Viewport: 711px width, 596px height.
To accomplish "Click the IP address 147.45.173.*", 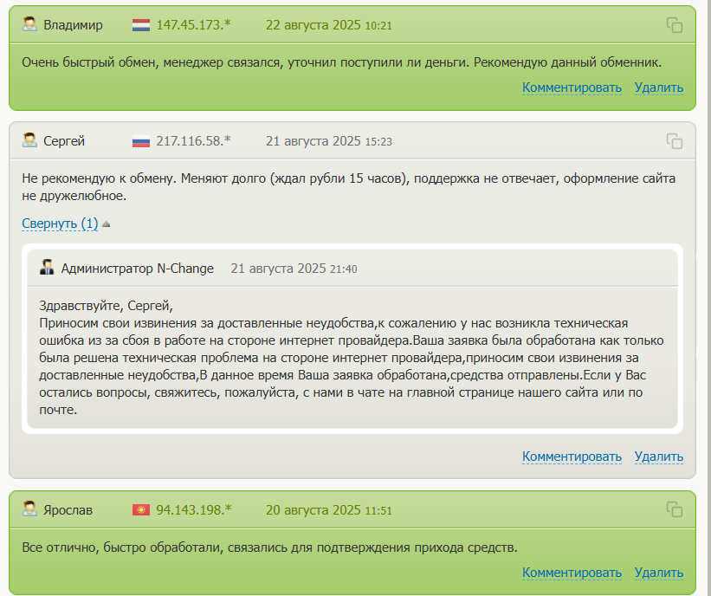I will click(x=193, y=25).
